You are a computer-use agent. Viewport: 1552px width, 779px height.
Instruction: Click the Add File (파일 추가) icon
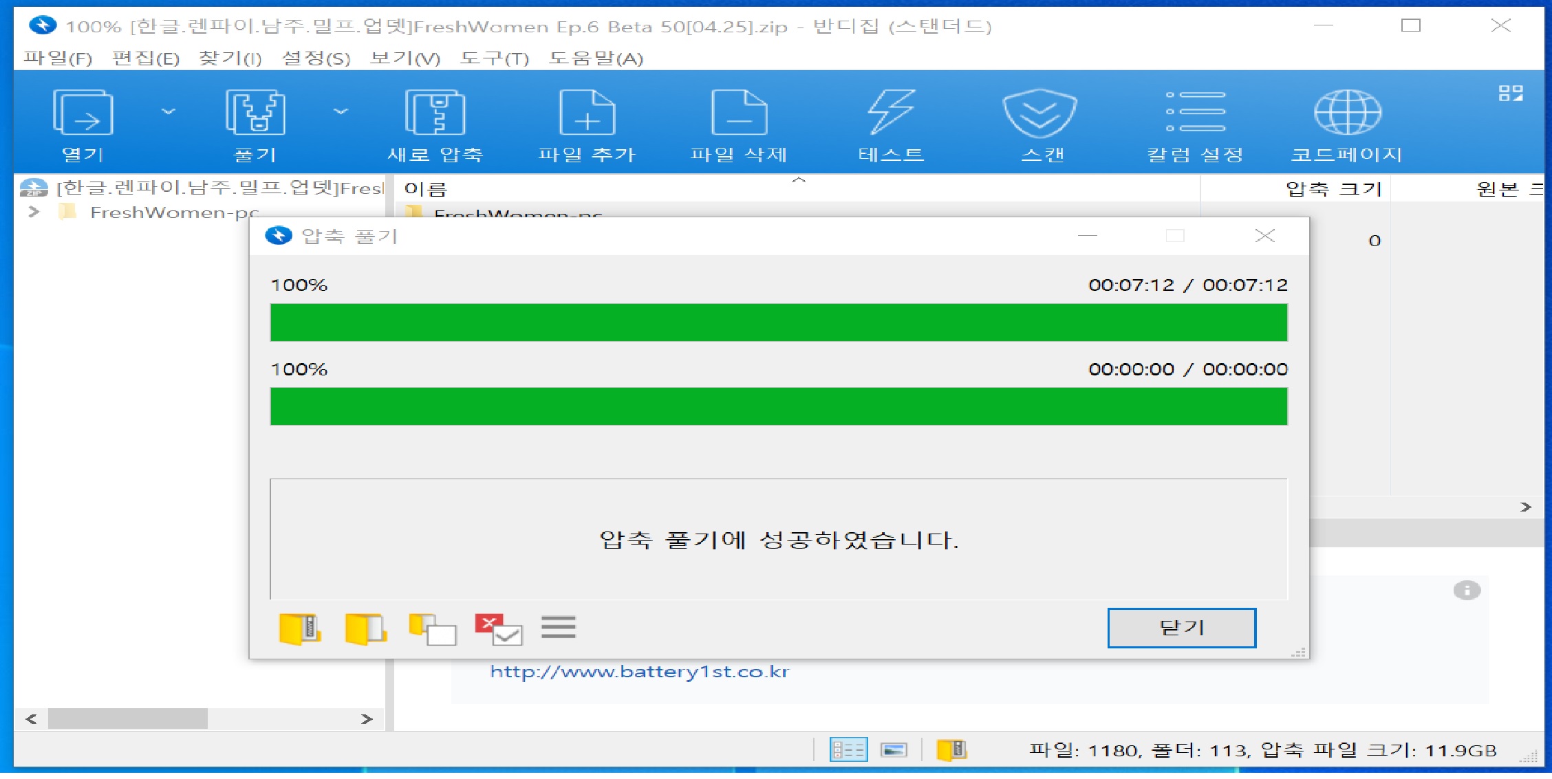pyautogui.click(x=587, y=113)
